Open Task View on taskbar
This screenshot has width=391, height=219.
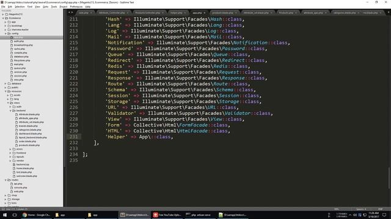[x=15, y=215]
